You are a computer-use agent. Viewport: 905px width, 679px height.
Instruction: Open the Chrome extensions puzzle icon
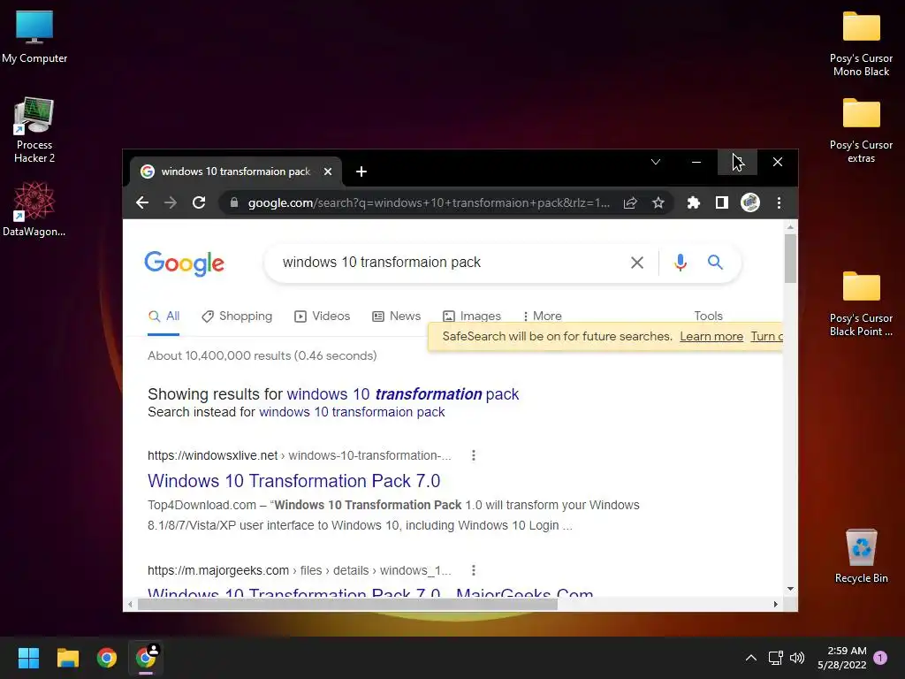tap(693, 202)
